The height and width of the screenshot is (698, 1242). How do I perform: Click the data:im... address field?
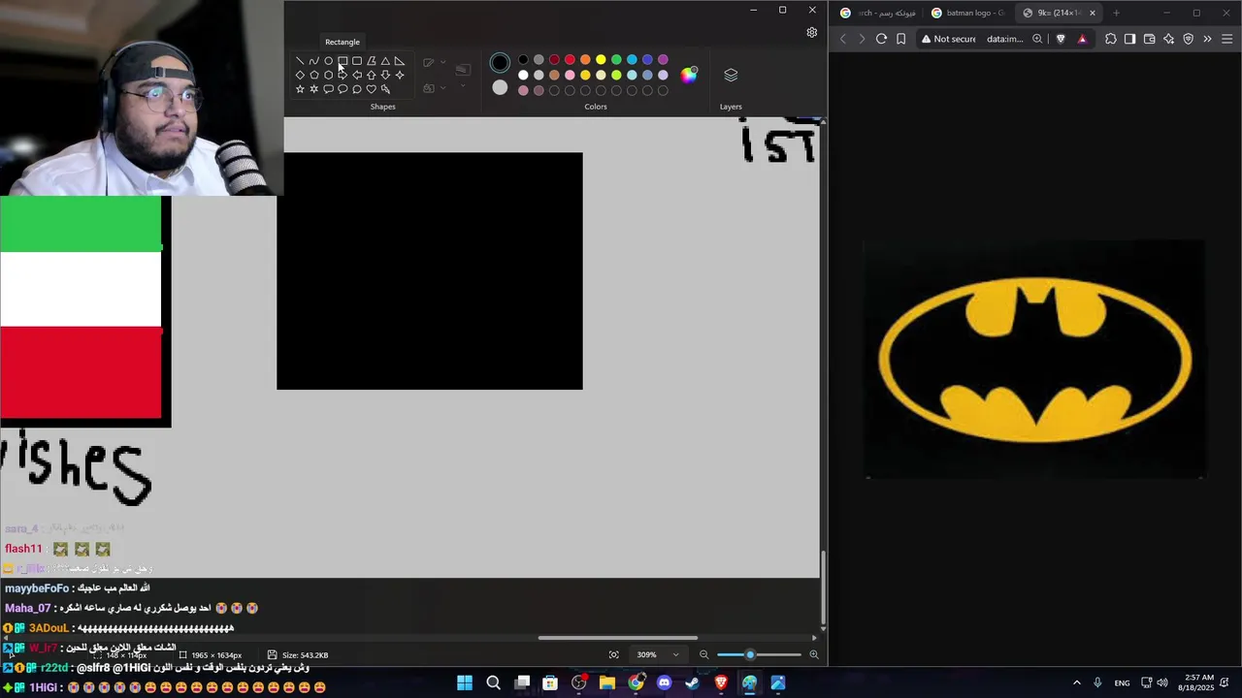[1005, 39]
